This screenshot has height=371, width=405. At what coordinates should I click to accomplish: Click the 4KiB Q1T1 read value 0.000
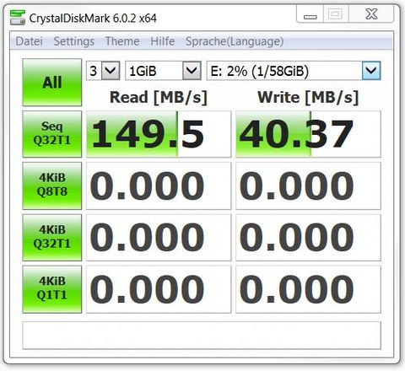click(x=159, y=289)
